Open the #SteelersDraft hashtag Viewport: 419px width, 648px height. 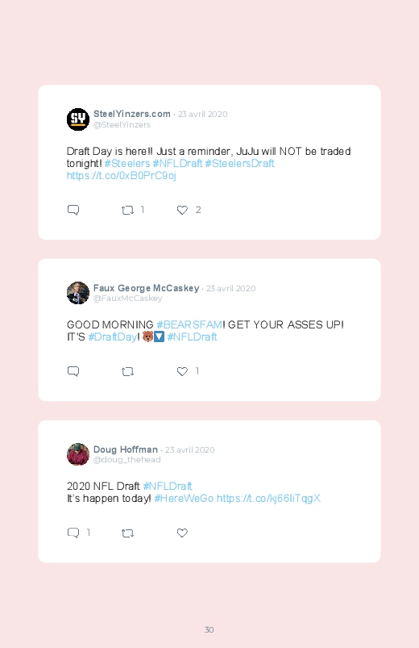tap(239, 164)
